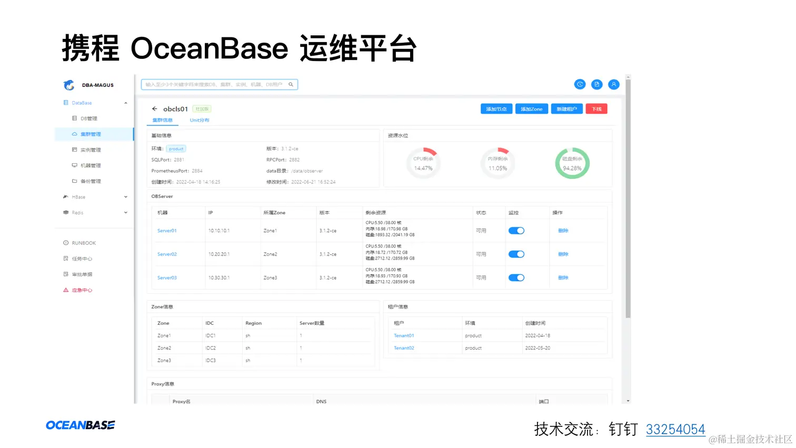Open 备份管理 in the sidebar

click(x=91, y=181)
